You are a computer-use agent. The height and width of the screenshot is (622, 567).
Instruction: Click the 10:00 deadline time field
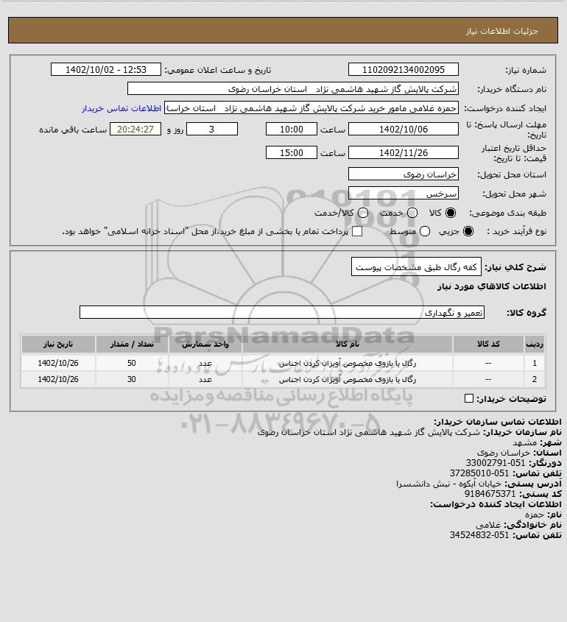pyautogui.click(x=292, y=130)
